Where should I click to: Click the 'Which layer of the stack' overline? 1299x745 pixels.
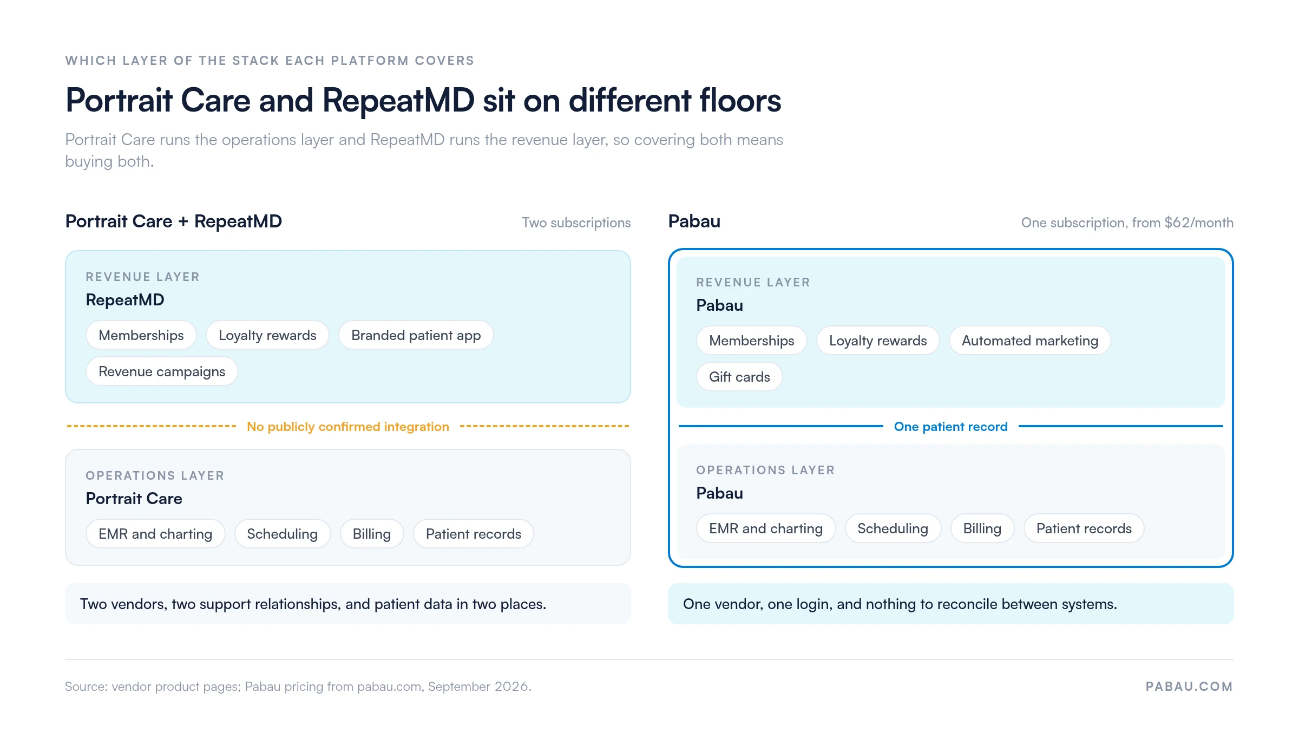(x=270, y=61)
